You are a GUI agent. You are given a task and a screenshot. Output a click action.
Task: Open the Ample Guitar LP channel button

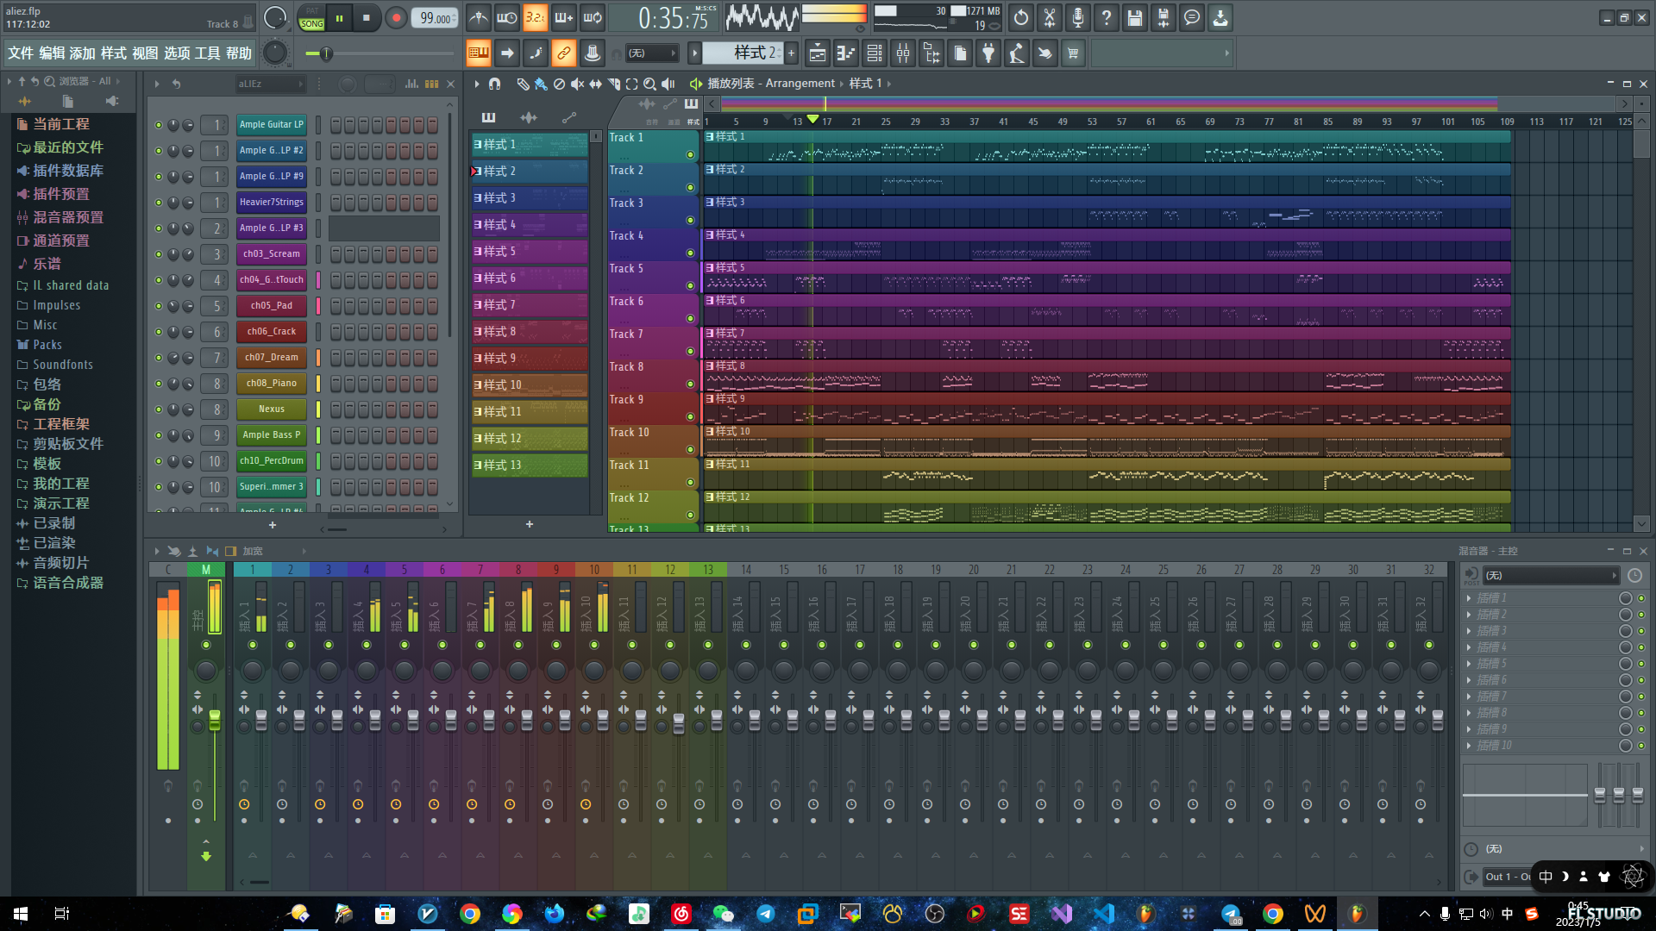[x=272, y=125]
